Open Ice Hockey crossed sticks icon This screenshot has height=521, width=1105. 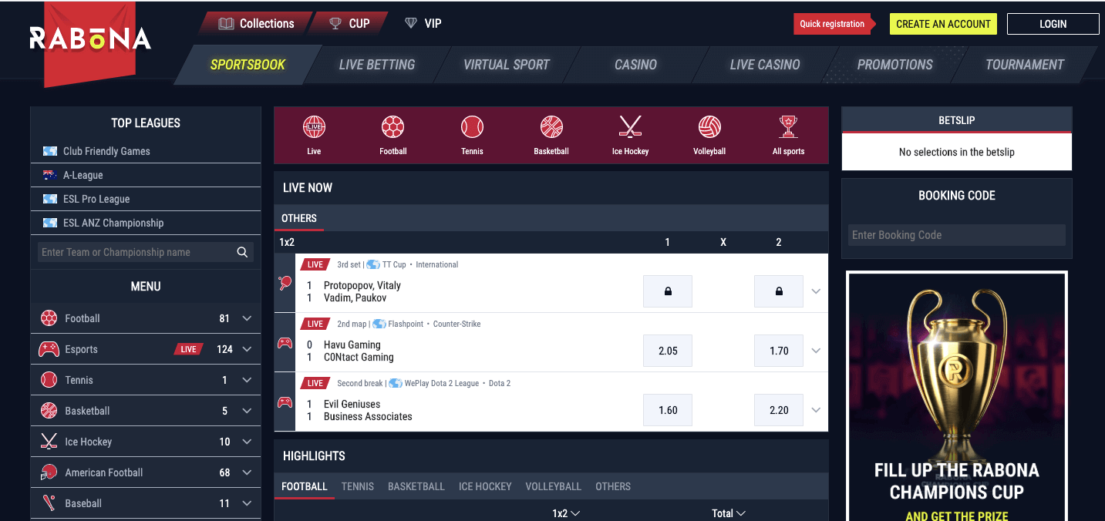[x=630, y=127]
